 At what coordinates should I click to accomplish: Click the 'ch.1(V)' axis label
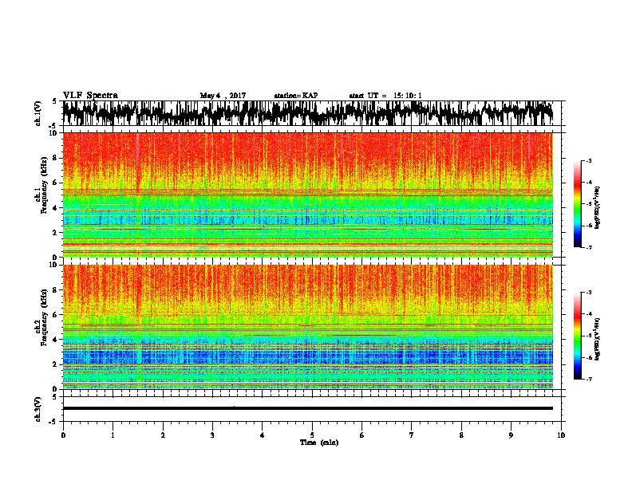click(38, 113)
